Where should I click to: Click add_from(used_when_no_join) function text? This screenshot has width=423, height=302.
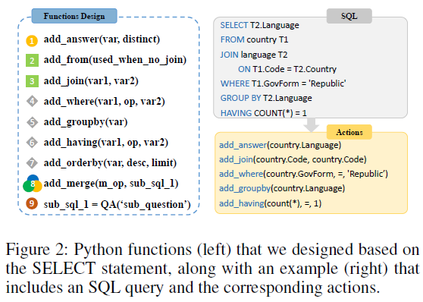[x=115, y=60]
